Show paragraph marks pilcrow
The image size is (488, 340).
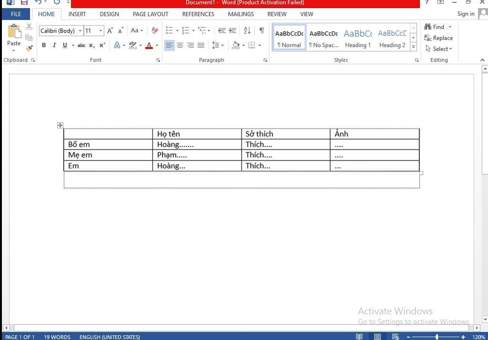262,30
